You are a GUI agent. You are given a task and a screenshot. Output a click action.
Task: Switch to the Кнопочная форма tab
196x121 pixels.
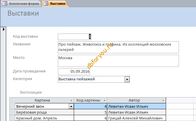pyautogui.click(x=21, y=4)
